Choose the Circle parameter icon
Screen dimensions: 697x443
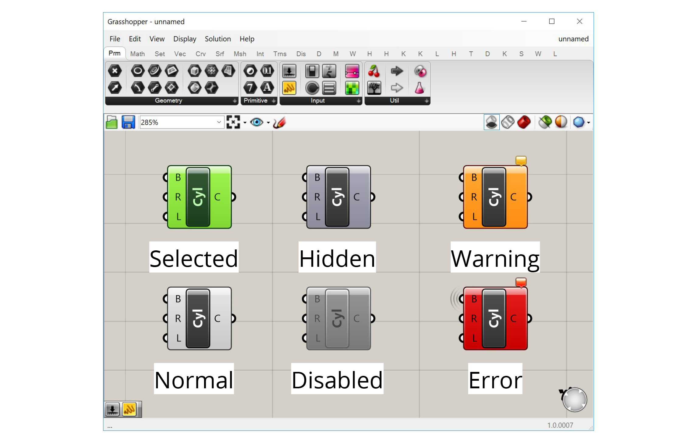point(137,71)
